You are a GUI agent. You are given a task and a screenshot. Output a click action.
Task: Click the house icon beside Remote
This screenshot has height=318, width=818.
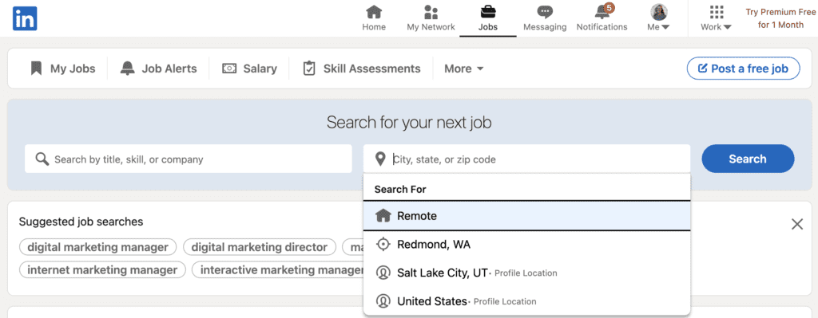pyautogui.click(x=383, y=215)
